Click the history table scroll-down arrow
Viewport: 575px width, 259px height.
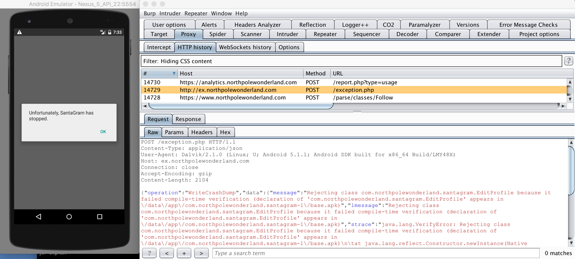click(570, 99)
